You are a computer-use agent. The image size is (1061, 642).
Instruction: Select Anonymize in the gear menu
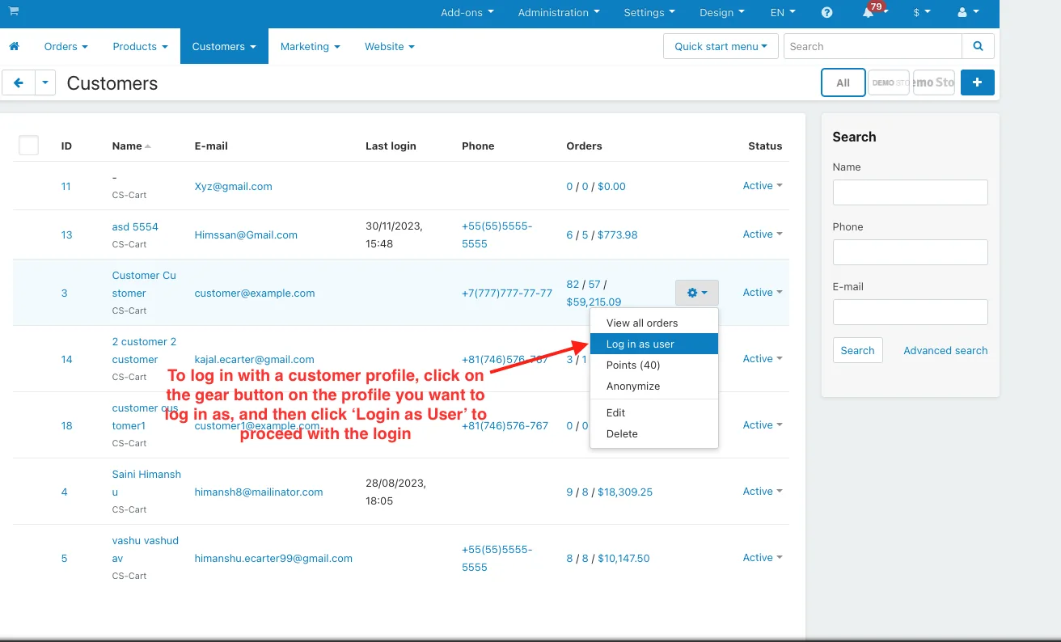(654, 386)
